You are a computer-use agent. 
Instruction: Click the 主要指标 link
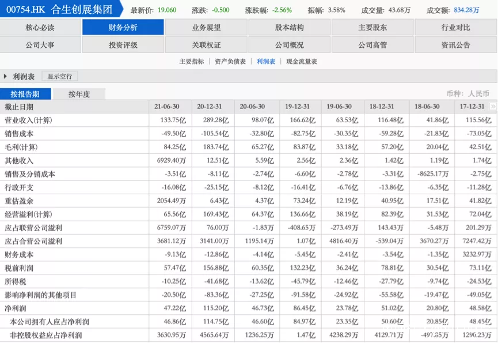pos(191,62)
